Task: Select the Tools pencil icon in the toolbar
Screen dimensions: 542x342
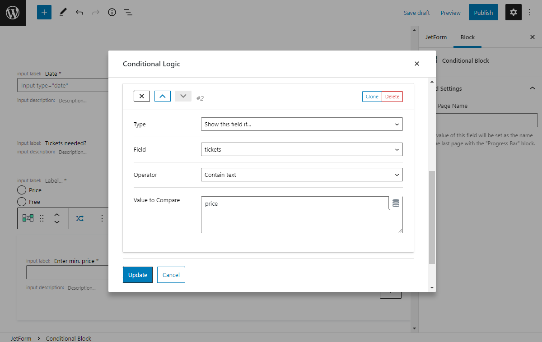Action: click(63, 12)
